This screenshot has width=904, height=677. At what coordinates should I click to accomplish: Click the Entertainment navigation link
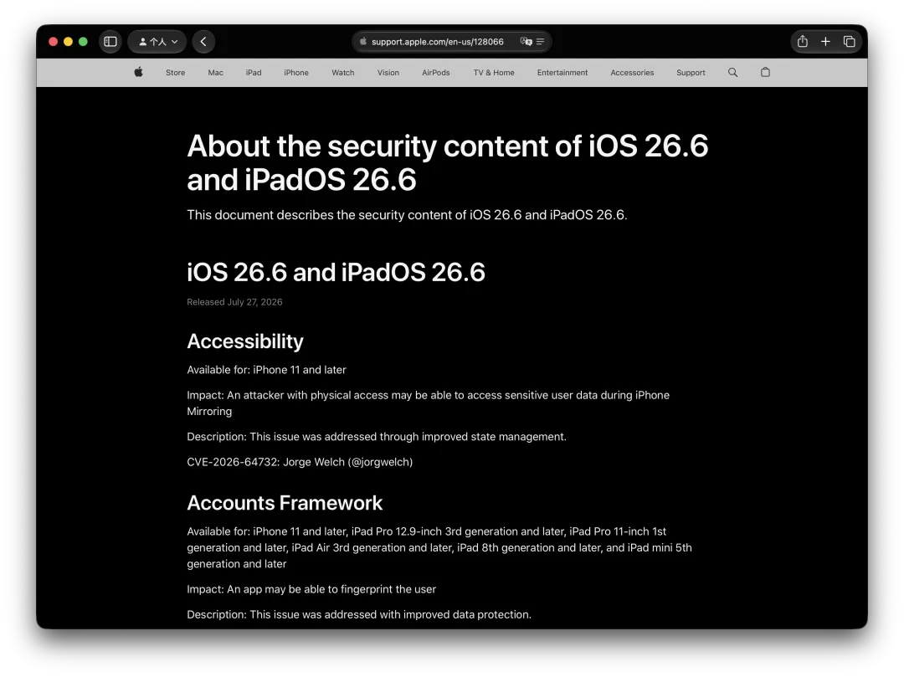(x=562, y=73)
